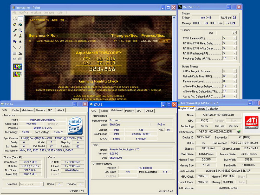This screenshot has height=195, width=260.
Task: Open Memory tab in the Mainboard CPU-Z window
Action: [x=129, y=111]
